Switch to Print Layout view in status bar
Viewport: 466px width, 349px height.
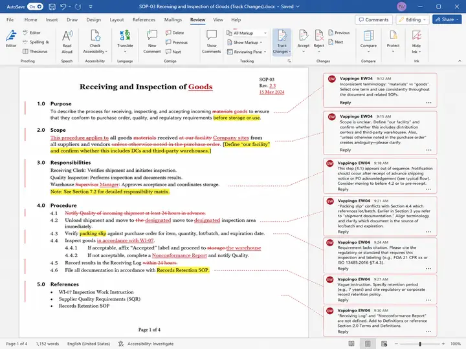point(368,344)
